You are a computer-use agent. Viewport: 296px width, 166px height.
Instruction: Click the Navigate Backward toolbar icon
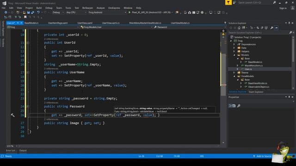(x=6, y=12)
